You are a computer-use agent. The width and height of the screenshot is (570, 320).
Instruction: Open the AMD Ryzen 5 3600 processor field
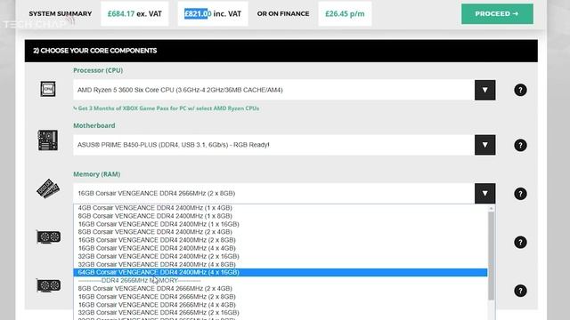coord(273,90)
